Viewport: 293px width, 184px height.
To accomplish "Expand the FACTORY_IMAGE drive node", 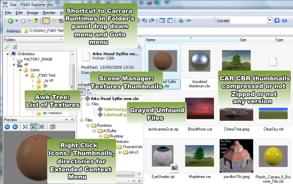I will [x=14, y=59].
